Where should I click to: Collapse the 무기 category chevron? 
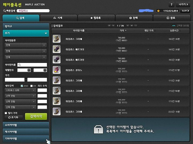coord(46,33)
